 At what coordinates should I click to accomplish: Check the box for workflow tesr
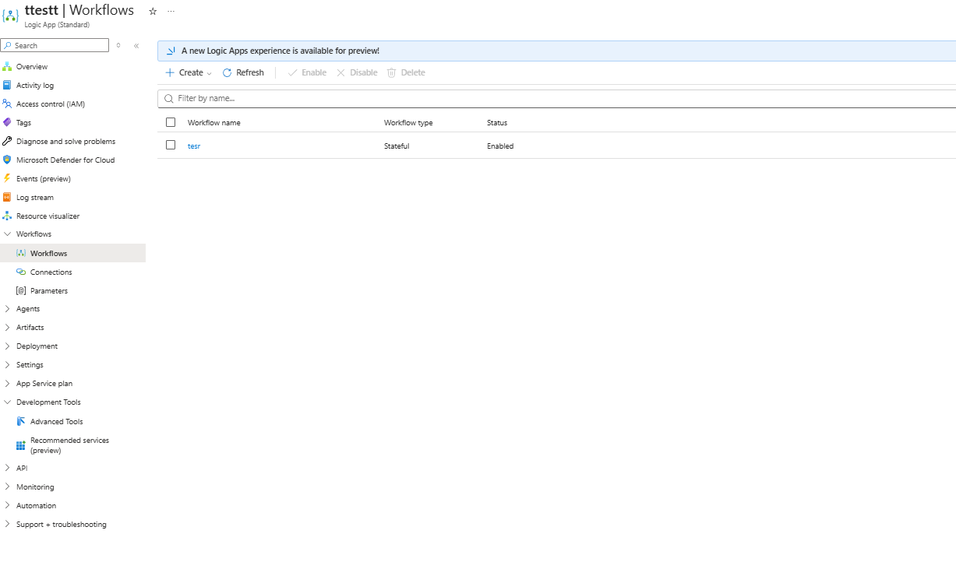(x=171, y=145)
